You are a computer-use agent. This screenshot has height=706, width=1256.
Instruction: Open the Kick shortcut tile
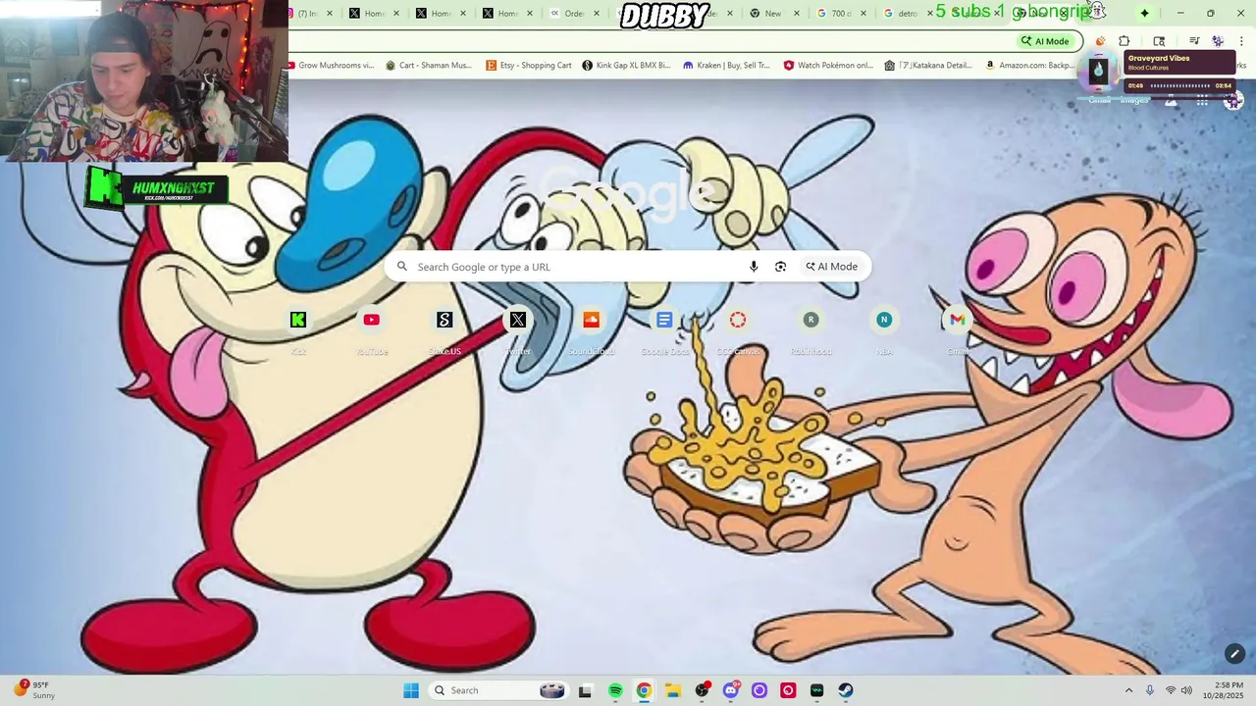click(298, 328)
